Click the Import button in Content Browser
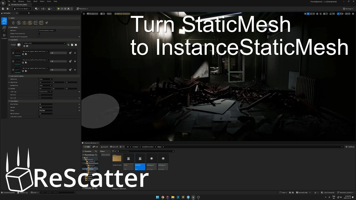 click(105, 147)
